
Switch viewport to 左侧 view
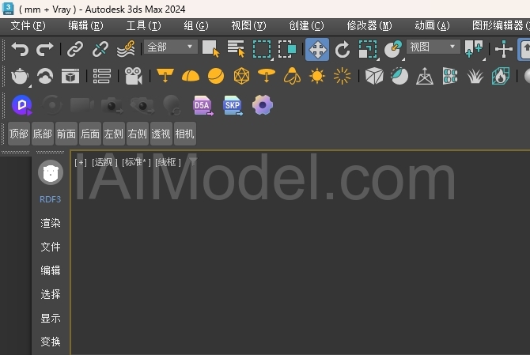[x=114, y=134]
